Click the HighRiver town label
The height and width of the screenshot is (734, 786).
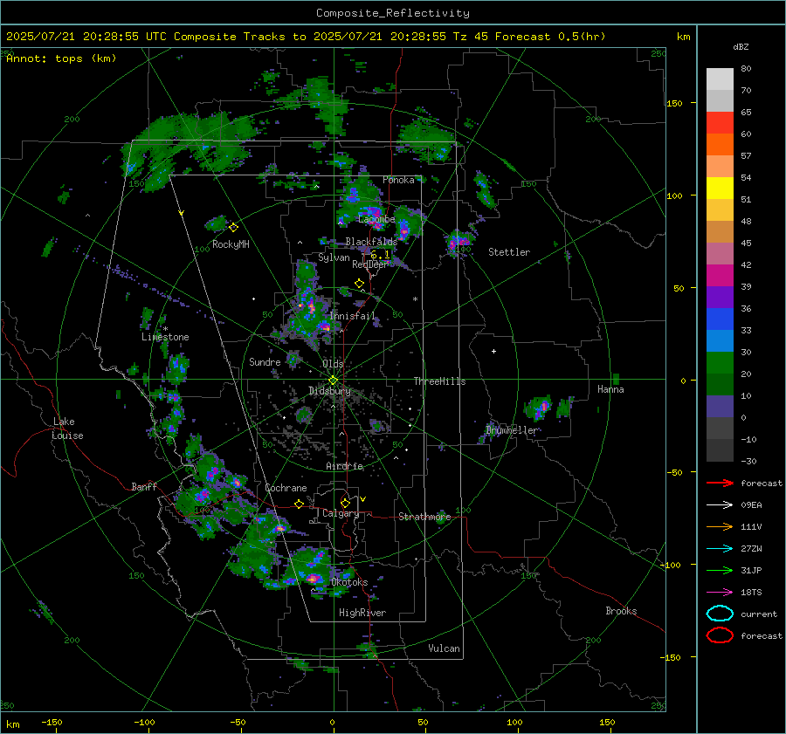(362, 613)
